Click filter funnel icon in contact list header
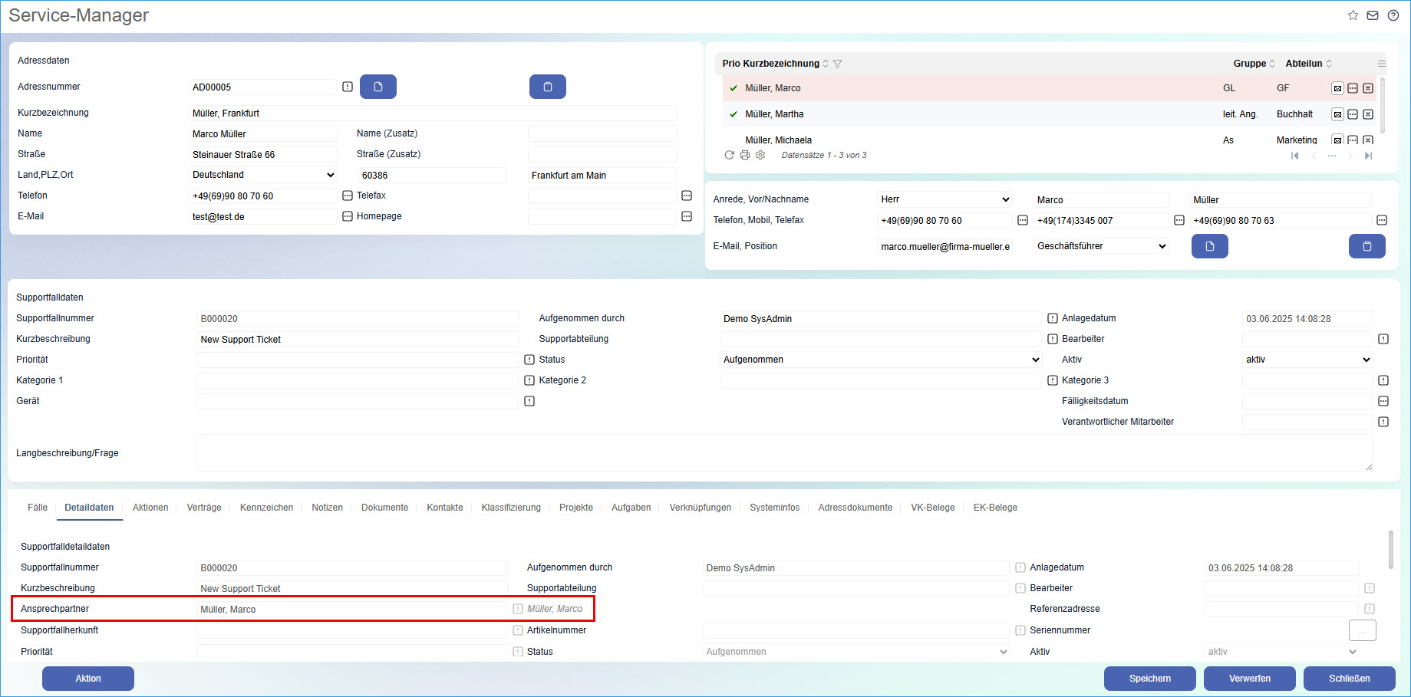 pyautogui.click(x=837, y=64)
